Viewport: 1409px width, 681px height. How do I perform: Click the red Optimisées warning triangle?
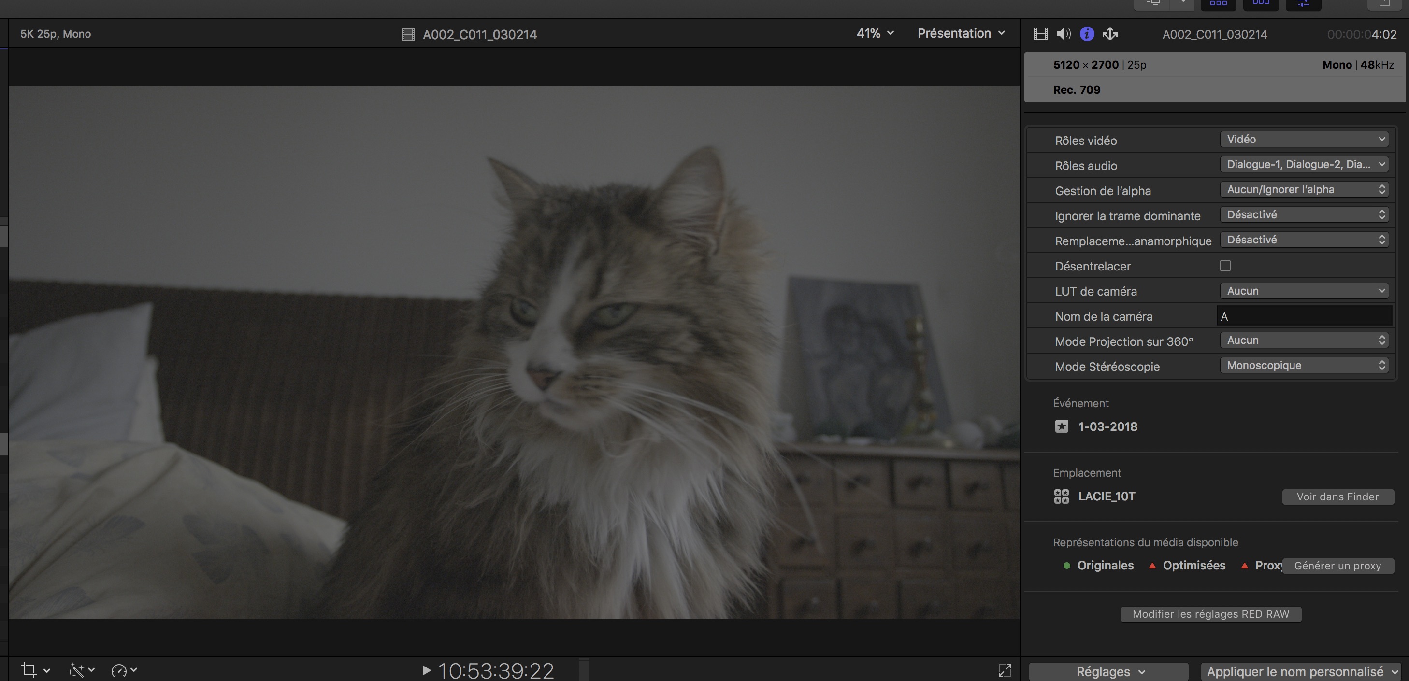[1152, 566]
